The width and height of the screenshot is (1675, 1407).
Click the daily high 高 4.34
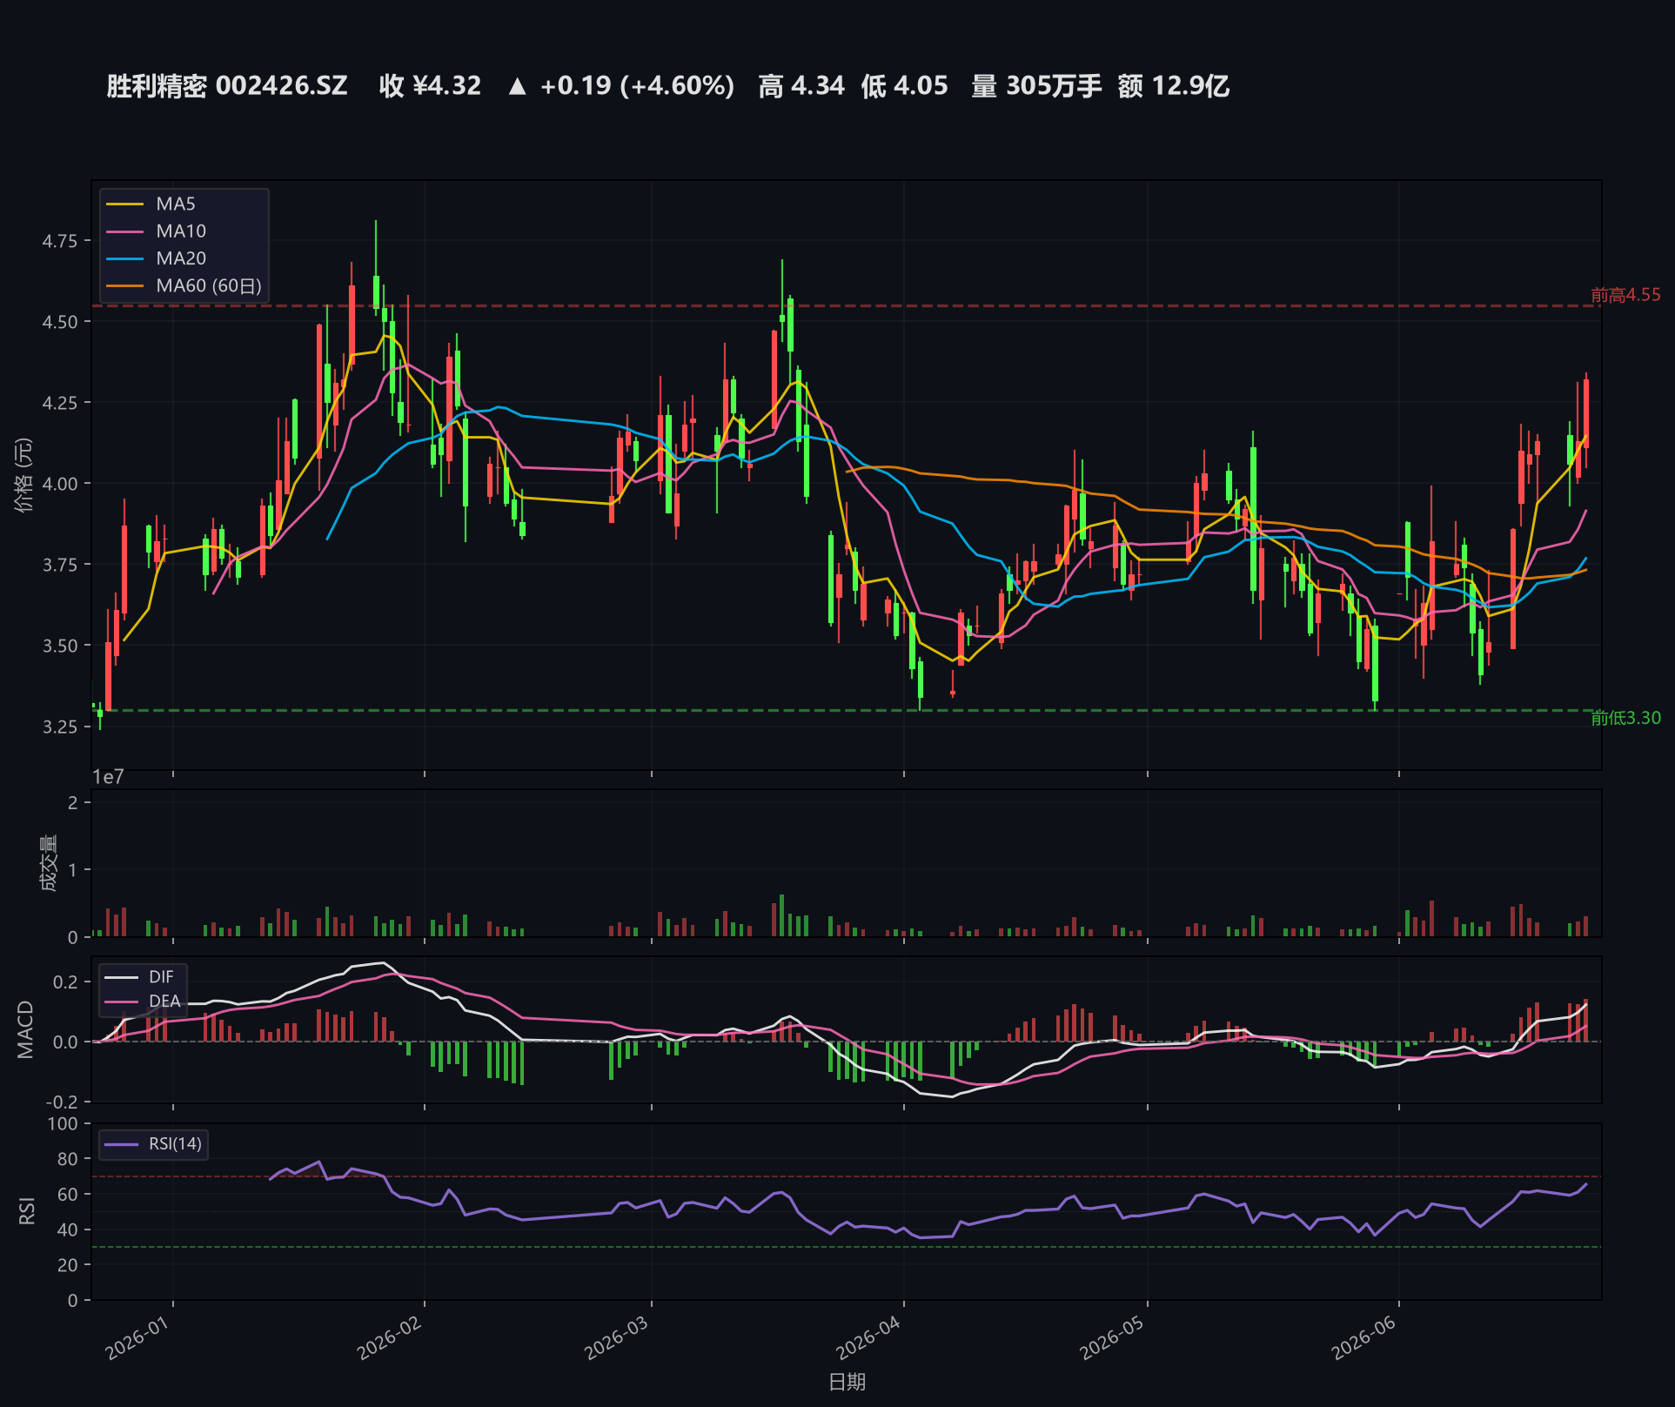[801, 86]
